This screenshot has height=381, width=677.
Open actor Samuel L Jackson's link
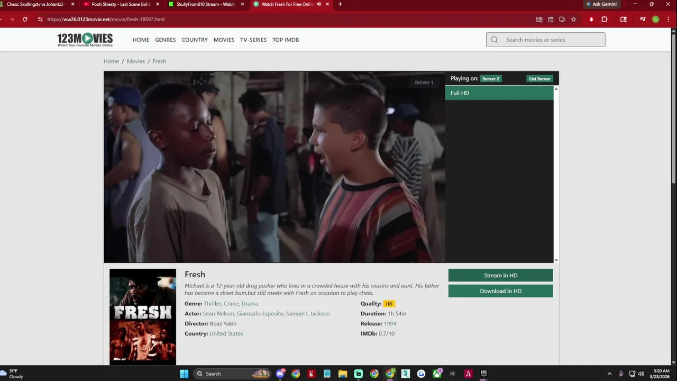click(x=308, y=314)
